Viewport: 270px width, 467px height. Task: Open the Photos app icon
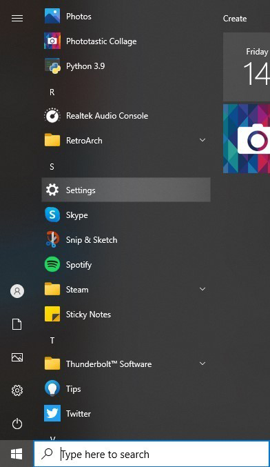pos(52,16)
